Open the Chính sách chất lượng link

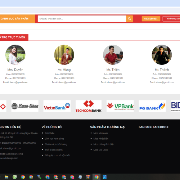(56, 144)
